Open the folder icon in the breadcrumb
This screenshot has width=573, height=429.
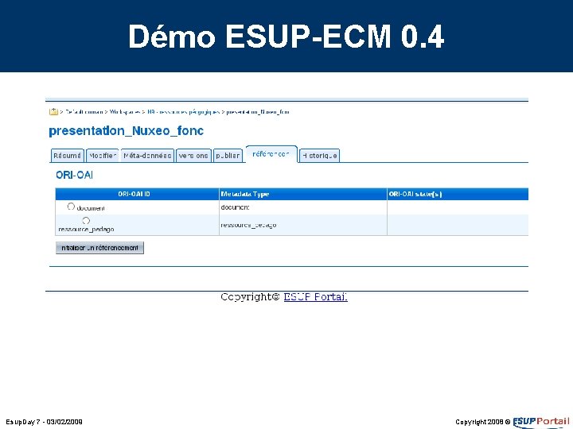pyautogui.click(x=53, y=112)
